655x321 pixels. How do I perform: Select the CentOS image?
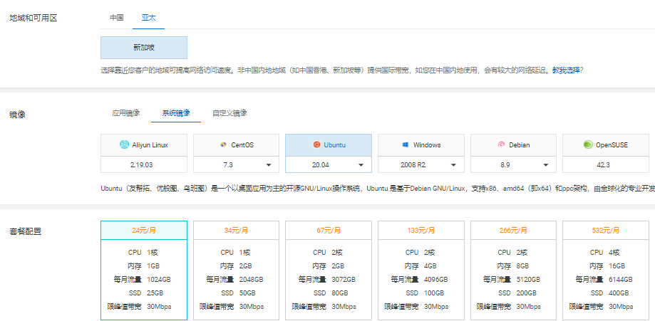click(x=236, y=145)
